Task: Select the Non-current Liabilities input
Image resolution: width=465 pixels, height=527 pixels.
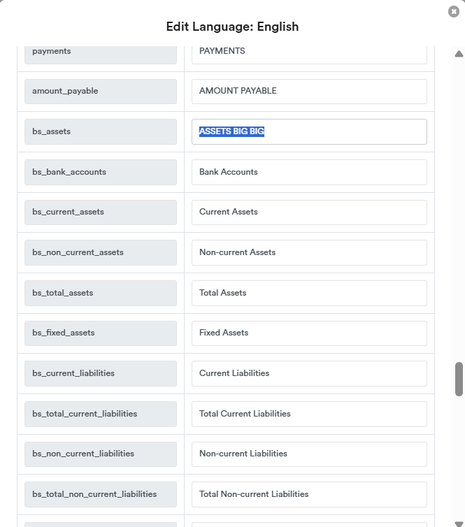Action: (309, 454)
